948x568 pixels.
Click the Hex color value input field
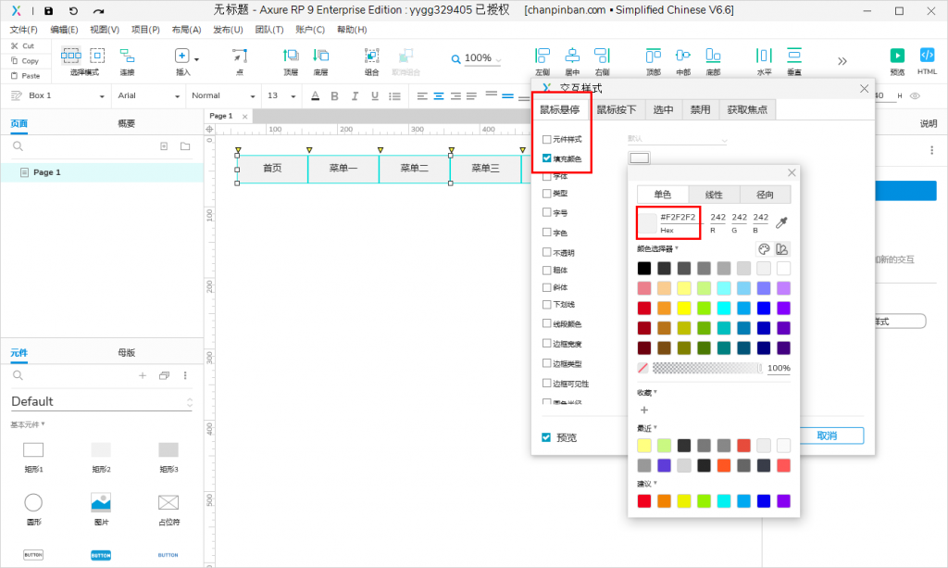pyautogui.click(x=678, y=217)
